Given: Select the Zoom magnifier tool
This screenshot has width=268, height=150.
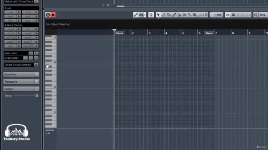Looking at the screenshot, I should point(195,15).
